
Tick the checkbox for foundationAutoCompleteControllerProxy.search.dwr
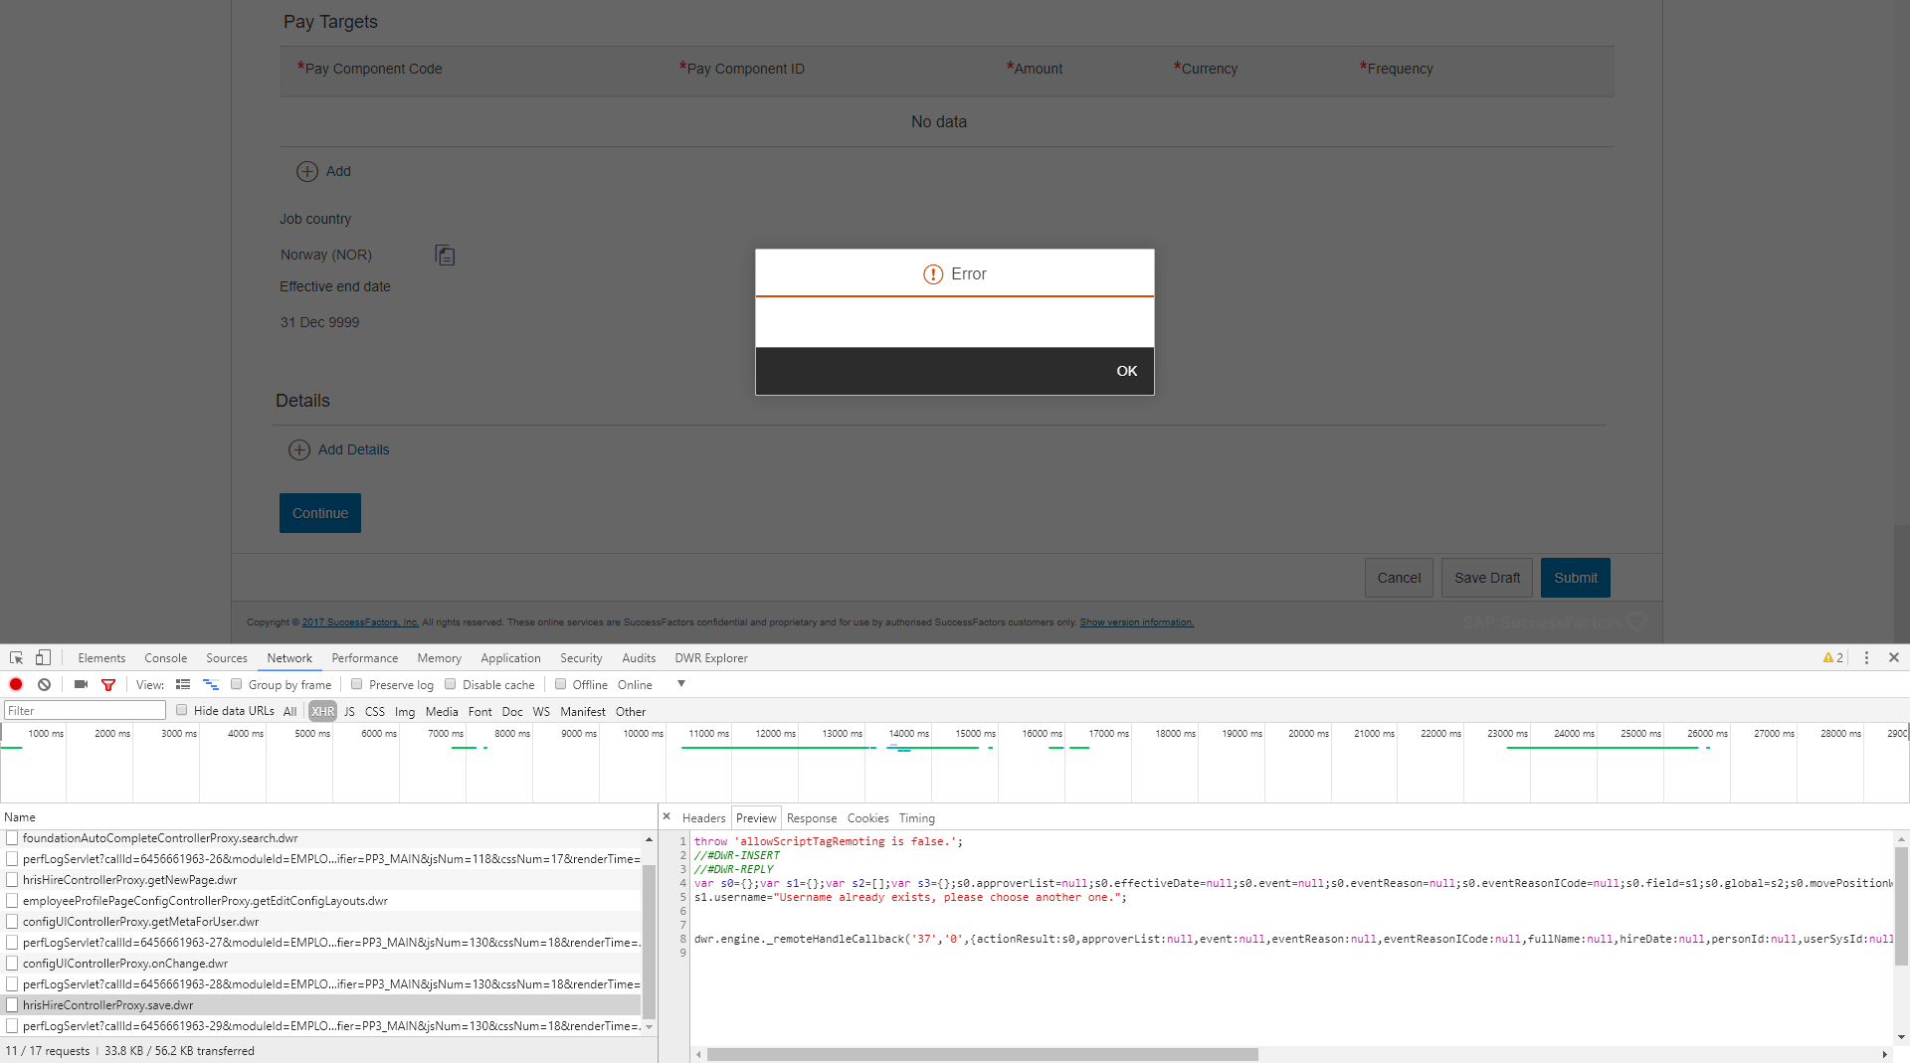click(x=12, y=838)
